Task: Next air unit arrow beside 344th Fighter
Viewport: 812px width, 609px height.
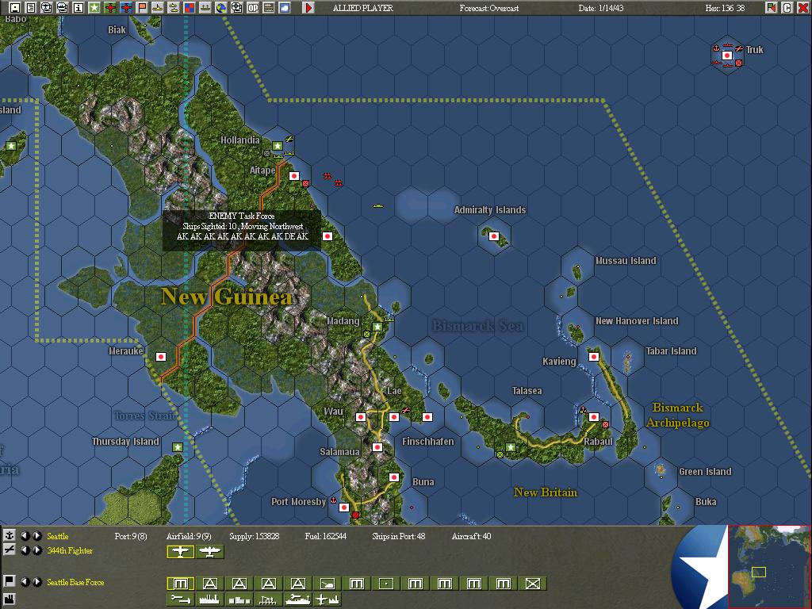Action: (36, 550)
